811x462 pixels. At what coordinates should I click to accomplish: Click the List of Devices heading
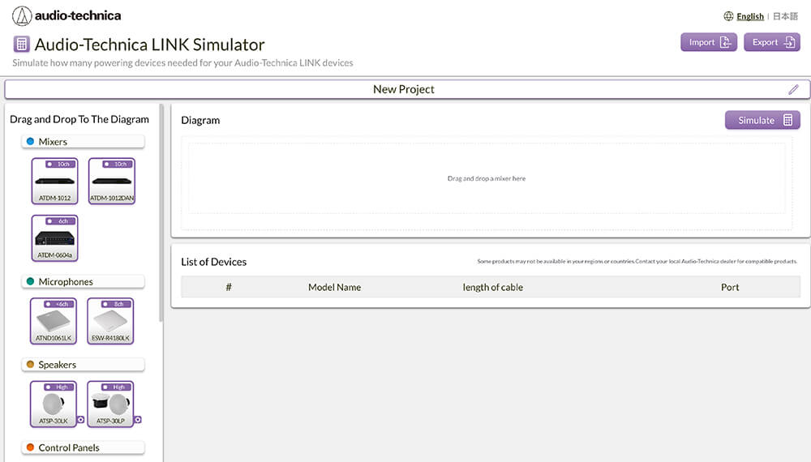tap(213, 262)
